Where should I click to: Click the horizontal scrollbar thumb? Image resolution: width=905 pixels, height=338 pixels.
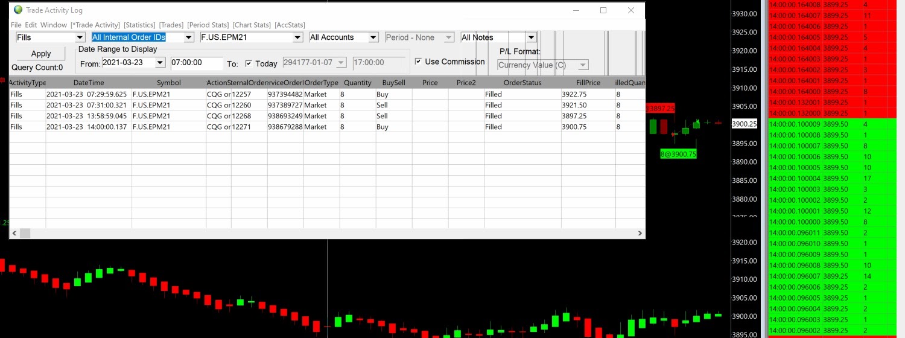(x=25, y=233)
